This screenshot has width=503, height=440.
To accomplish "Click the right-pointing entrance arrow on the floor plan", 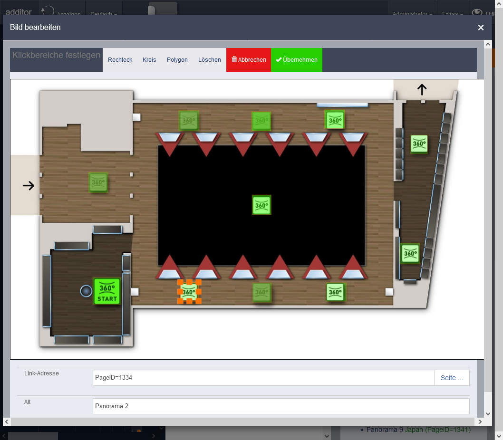I will [x=29, y=186].
